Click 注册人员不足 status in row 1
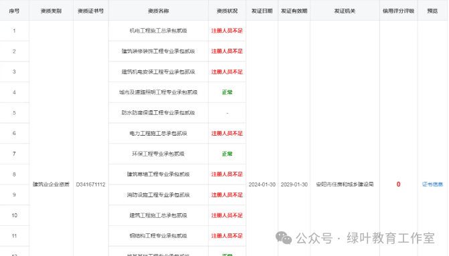 coord(227,31)
